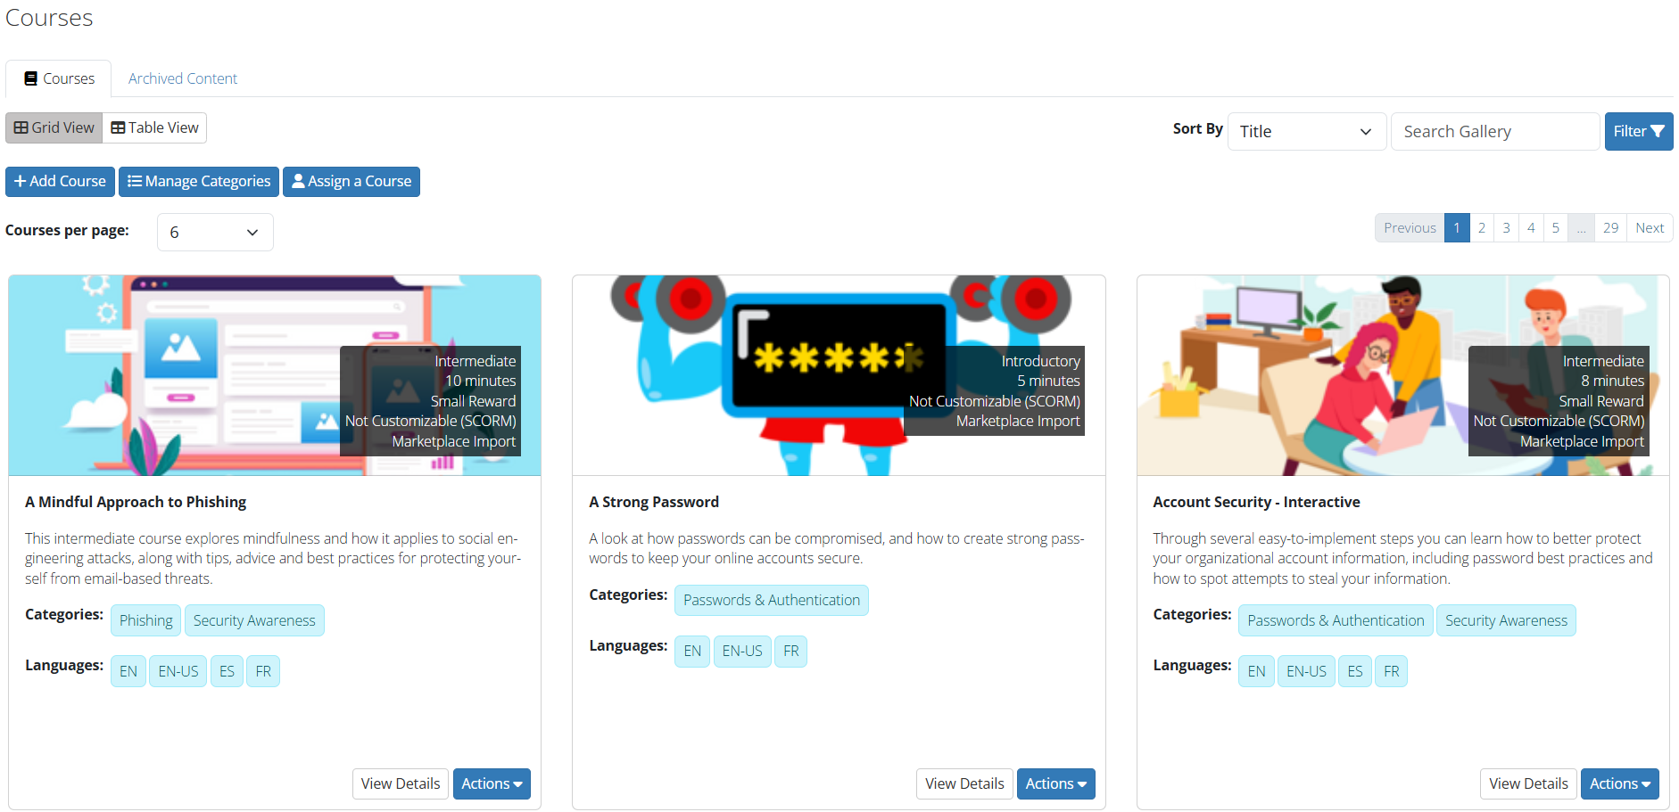Select Passwords & Authentication tag on Account Security card
This screenshot has height=812, width=1679.
click(x=1336, y=620)
